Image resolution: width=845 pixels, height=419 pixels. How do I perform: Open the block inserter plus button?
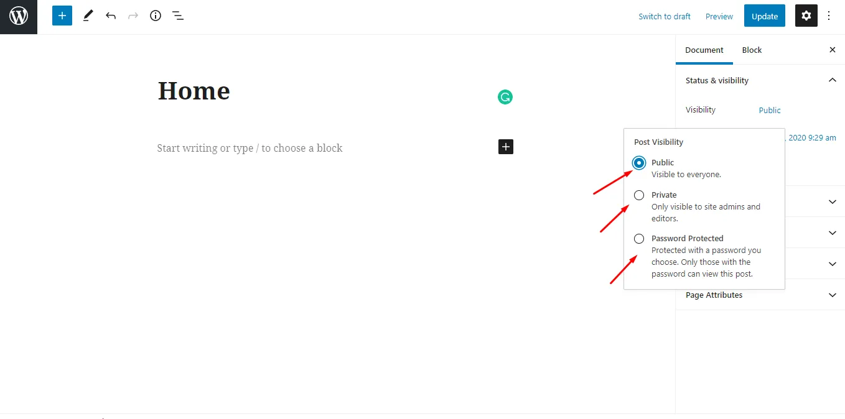[62, 16]
